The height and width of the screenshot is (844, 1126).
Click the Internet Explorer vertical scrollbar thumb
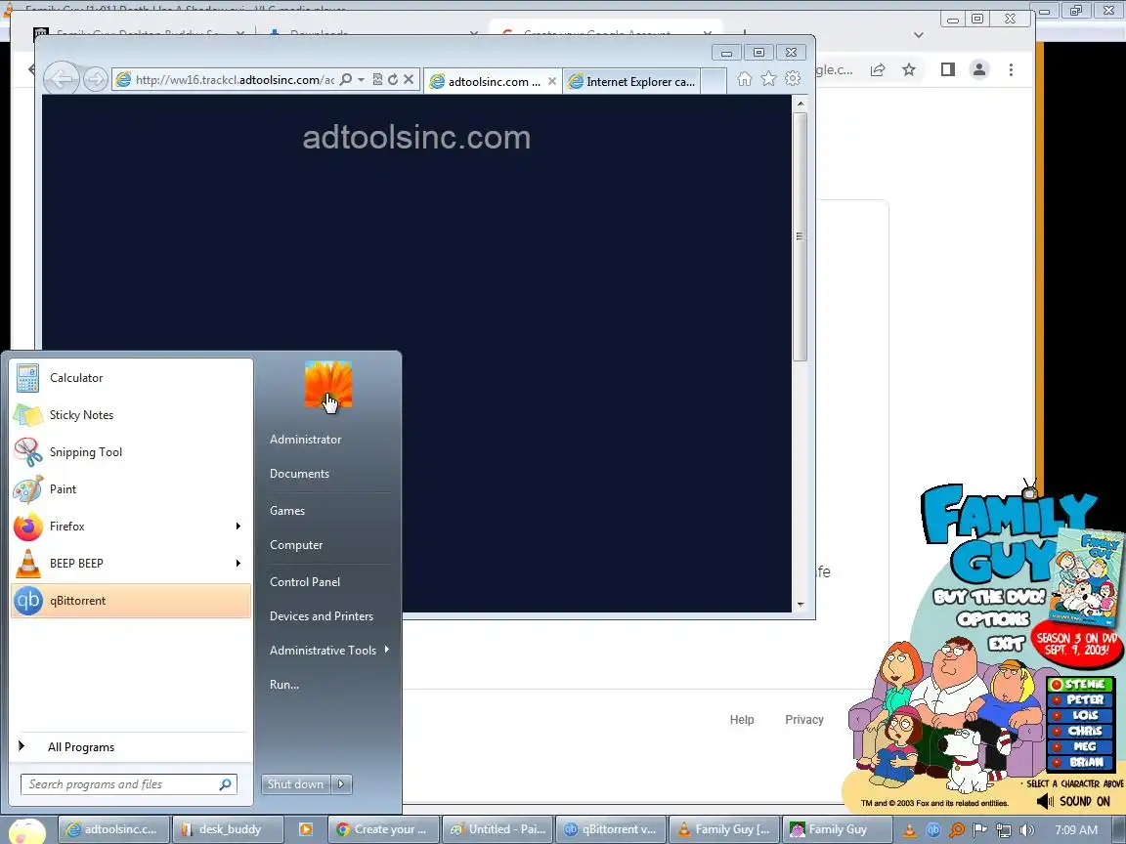click(x=801, y=236)
